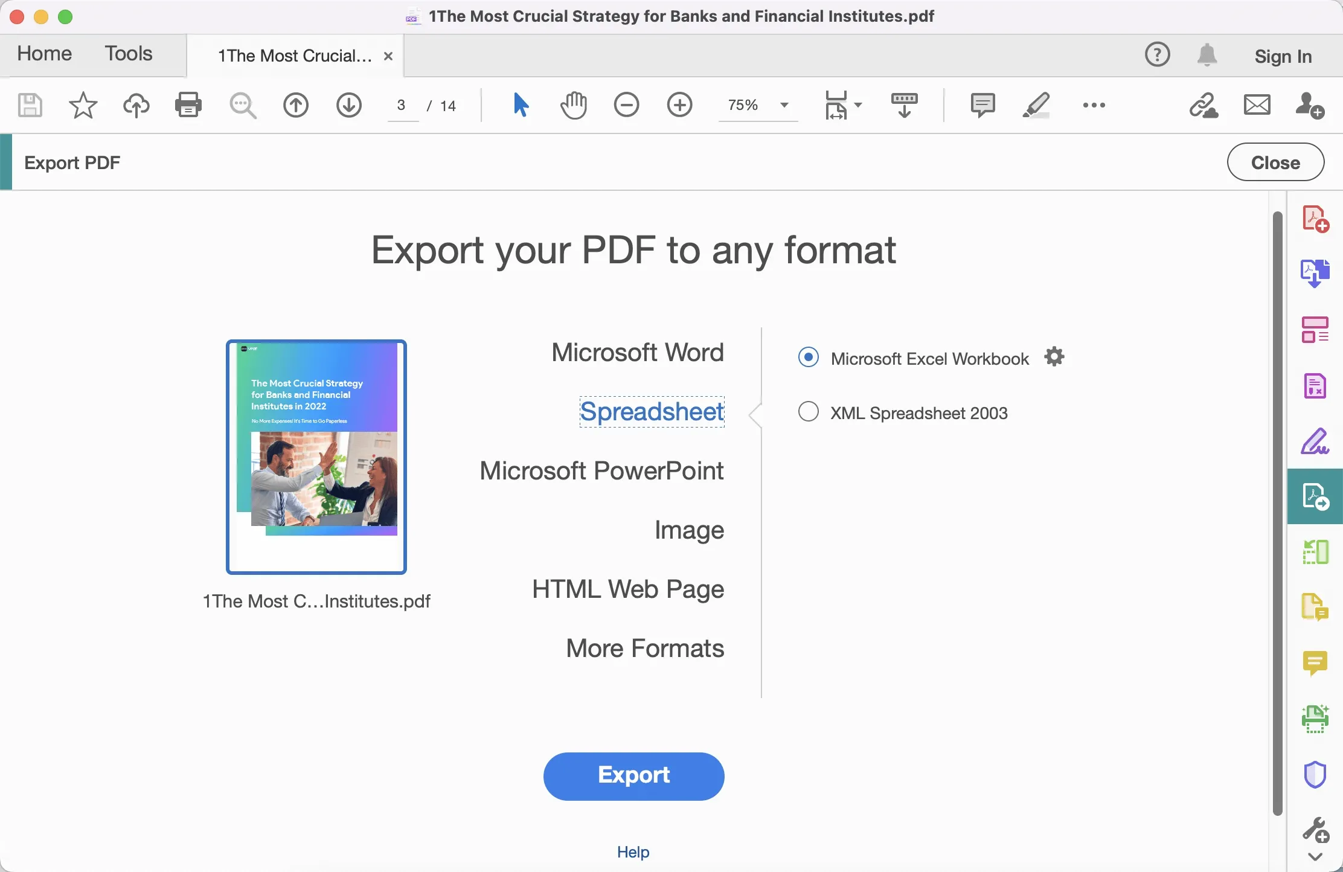1343x872 pixels.
Task: Select Microsoft Excel Workbook radio option
Action: coord(809,357)
